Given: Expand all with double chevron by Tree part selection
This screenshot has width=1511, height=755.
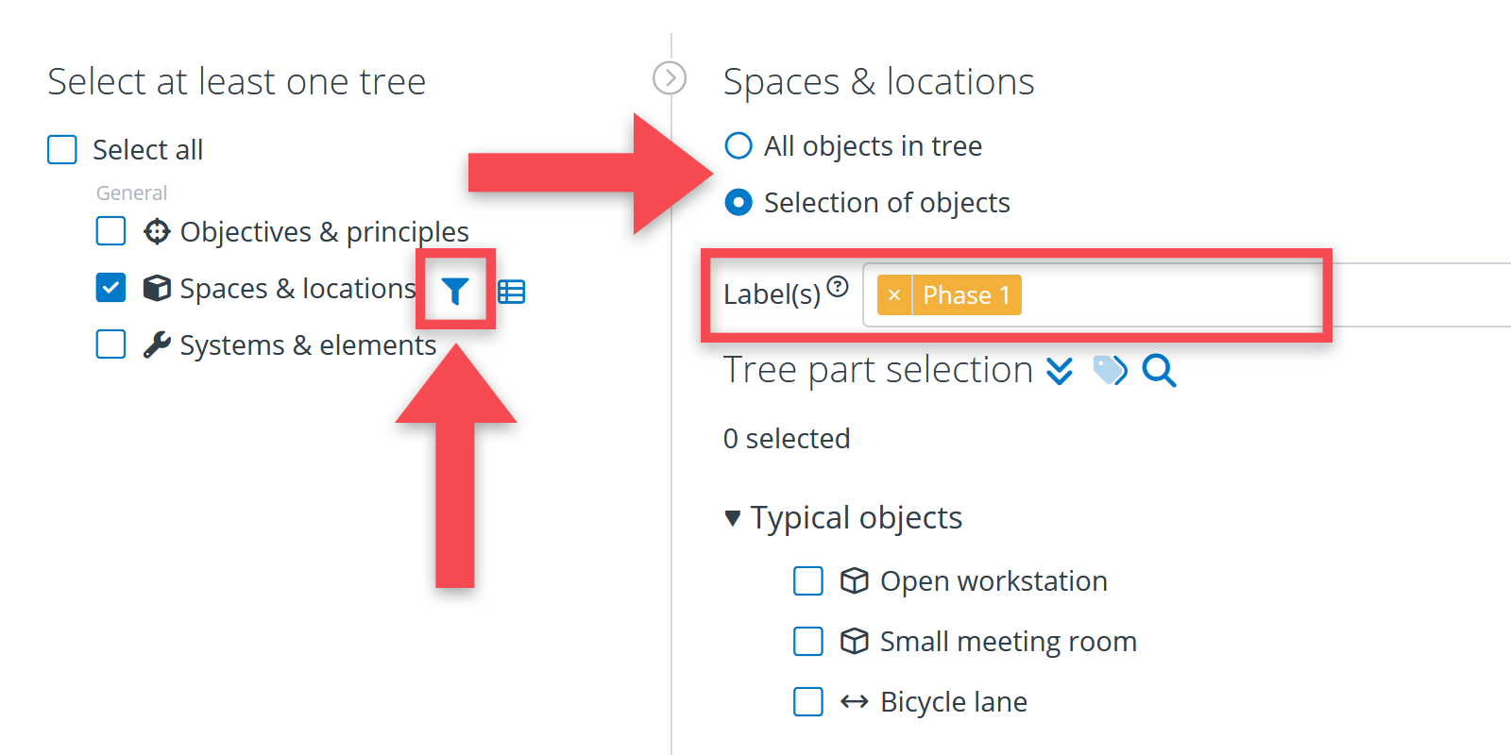Looking at the screenshot, I should [x=1060, y=370].
